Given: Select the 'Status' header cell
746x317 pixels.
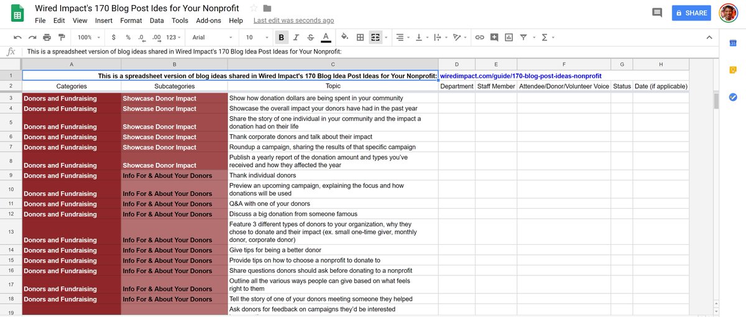Looking at the screenshot, I should click(622, 86).
